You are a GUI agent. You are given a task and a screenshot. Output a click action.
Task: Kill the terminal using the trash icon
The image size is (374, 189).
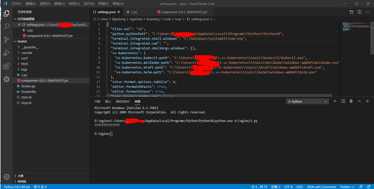[351, 101]
